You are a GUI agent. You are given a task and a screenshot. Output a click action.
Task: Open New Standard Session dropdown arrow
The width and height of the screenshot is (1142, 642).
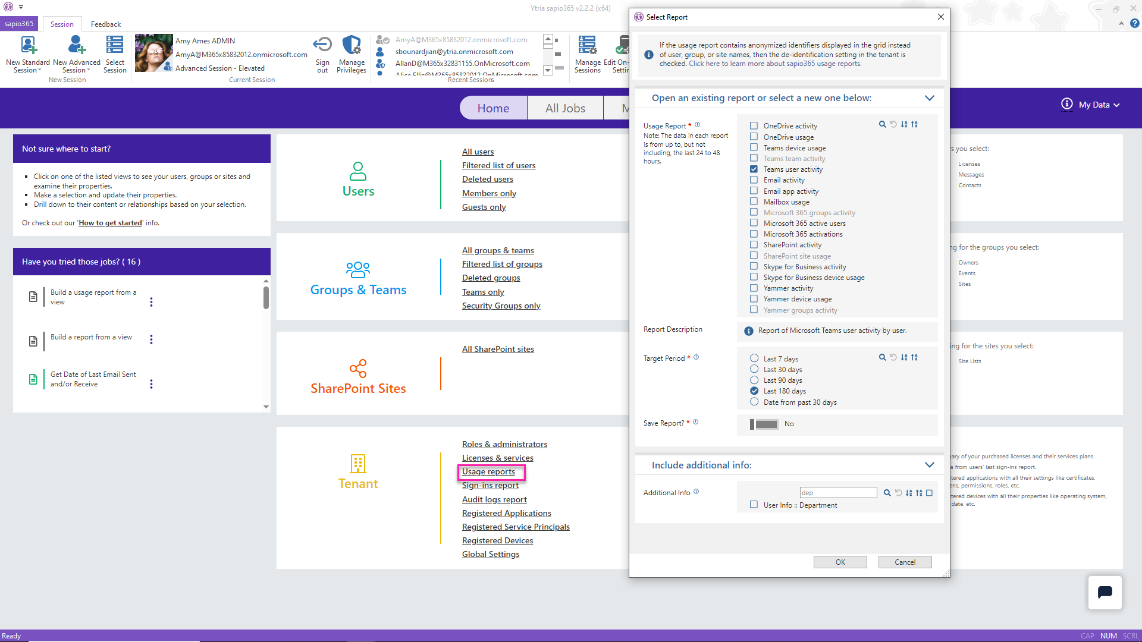click(40, 70)
